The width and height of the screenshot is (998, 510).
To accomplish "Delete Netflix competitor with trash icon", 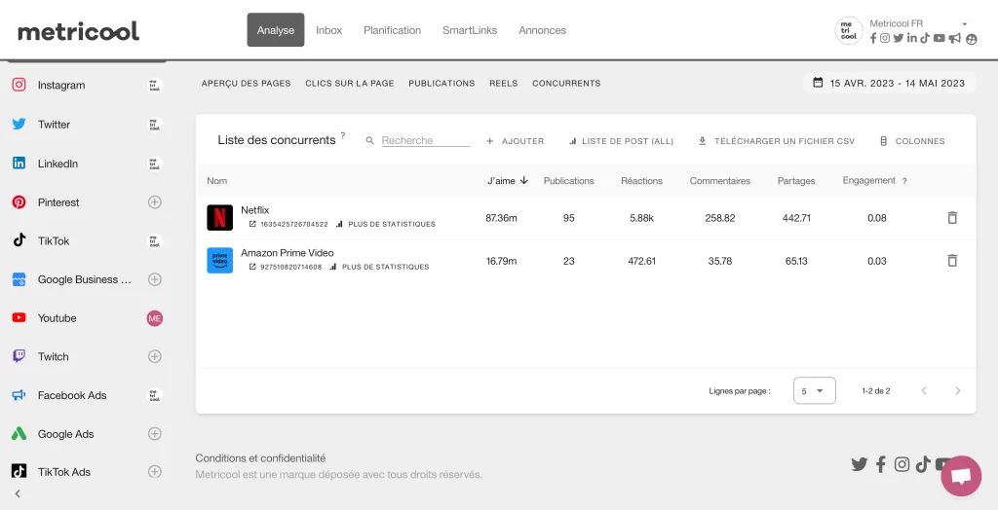I will 952,218.
